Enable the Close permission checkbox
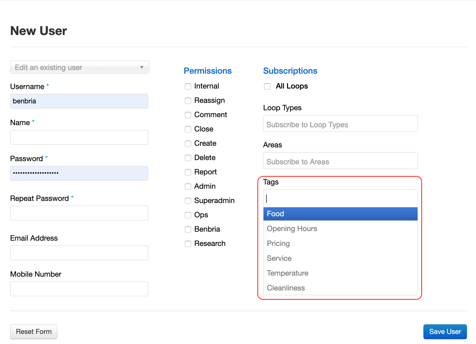The image size is (476, 344). coord(188,129)
